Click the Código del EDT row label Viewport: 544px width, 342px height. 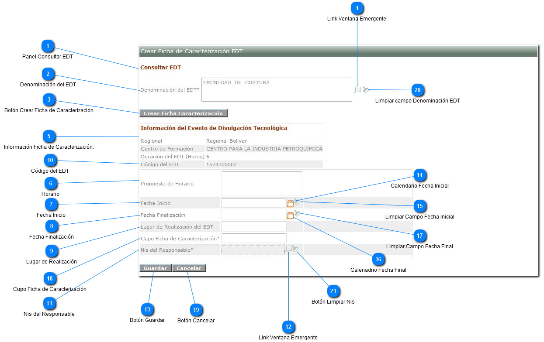pos(160,164)
